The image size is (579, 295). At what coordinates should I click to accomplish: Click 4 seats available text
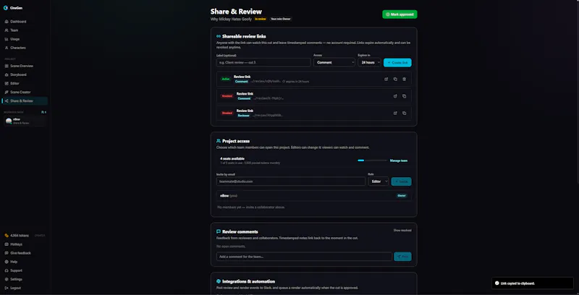tap(232, 158)
